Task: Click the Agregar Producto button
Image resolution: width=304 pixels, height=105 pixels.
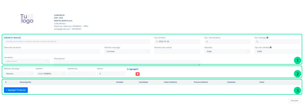Action: (x=16, y=90)
